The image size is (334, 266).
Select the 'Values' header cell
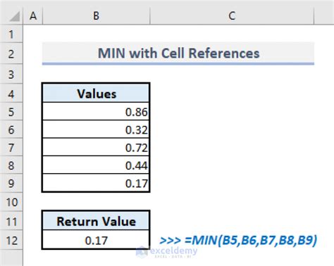pos(96,94)
